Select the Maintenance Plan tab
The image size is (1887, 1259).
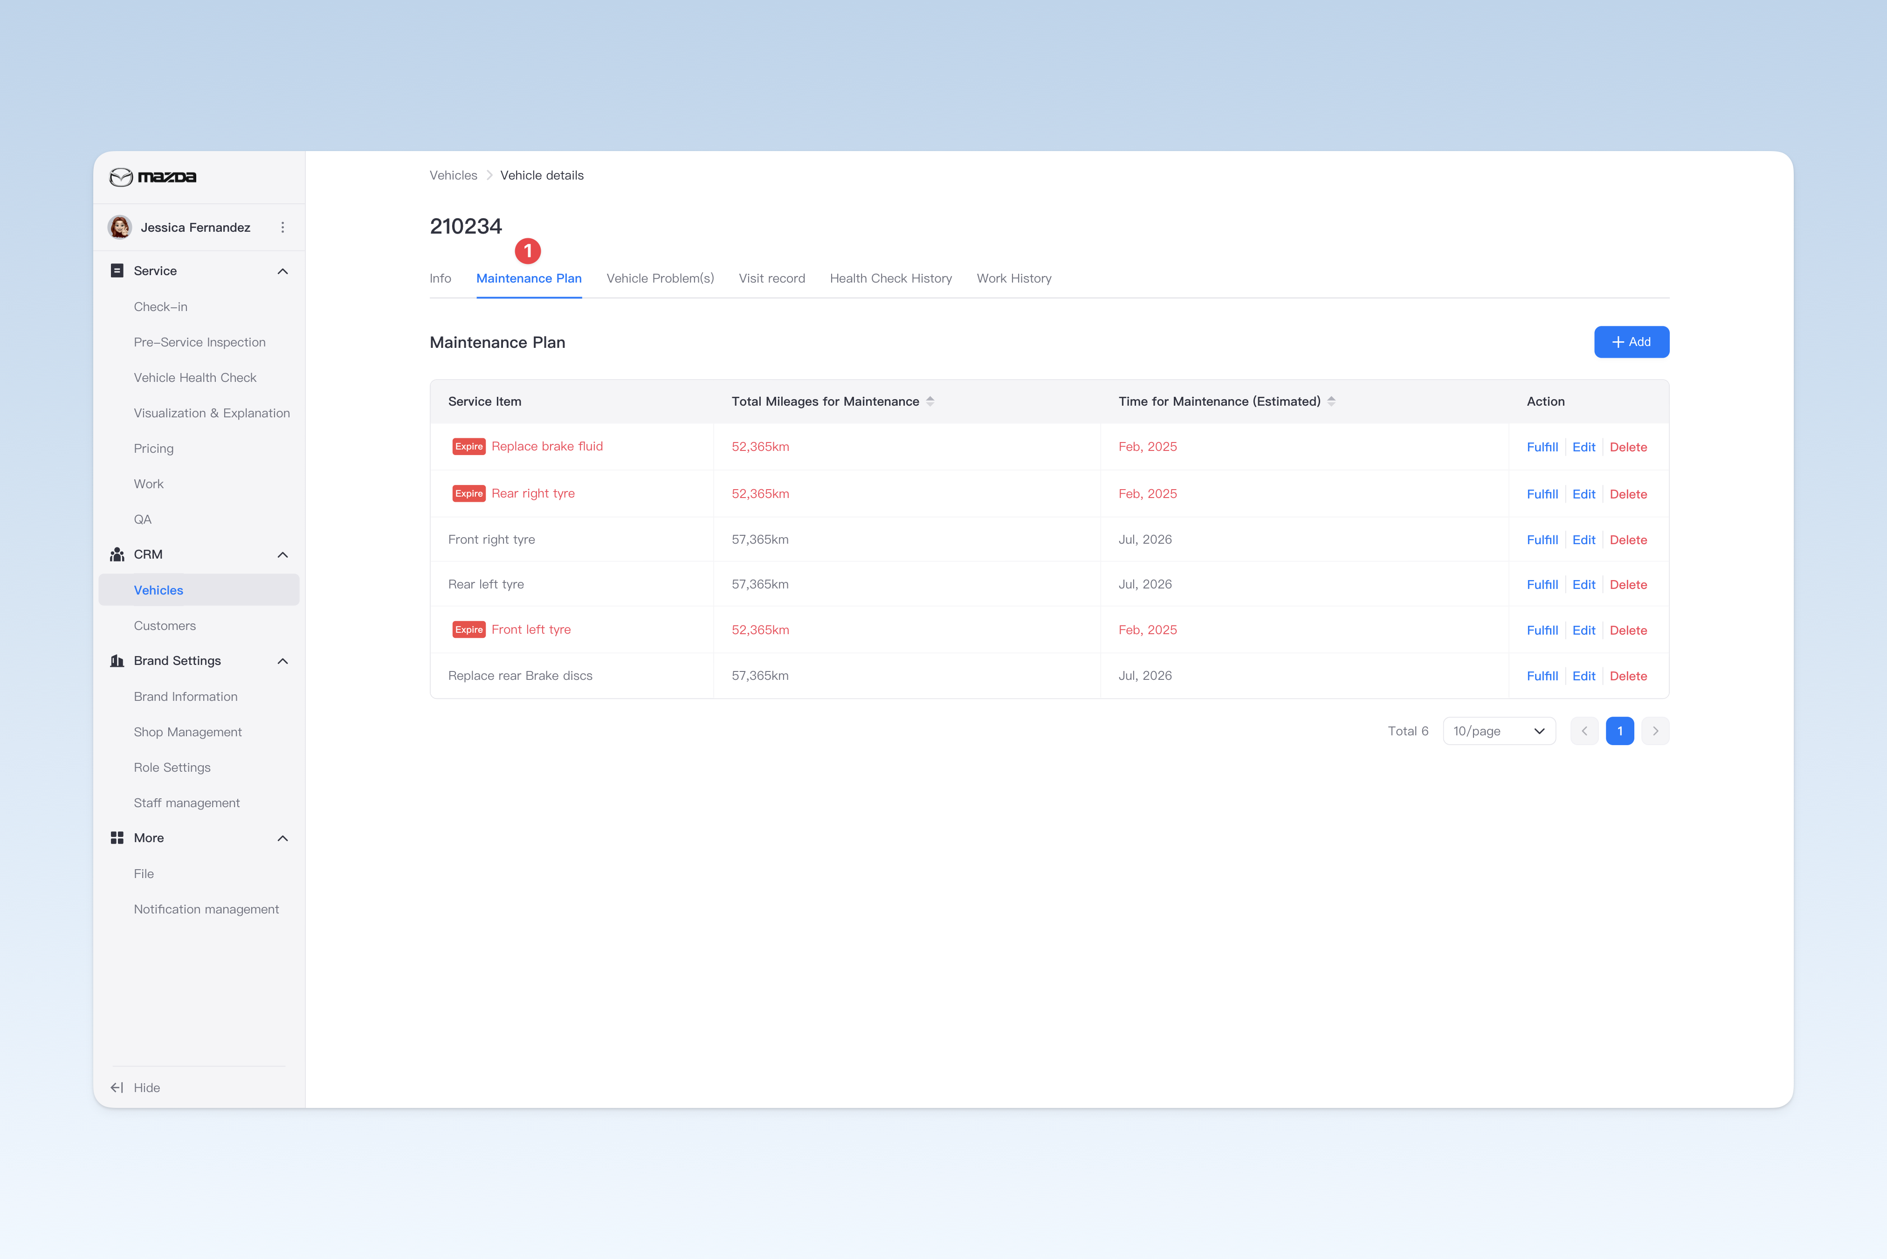(x=529, y=279)
